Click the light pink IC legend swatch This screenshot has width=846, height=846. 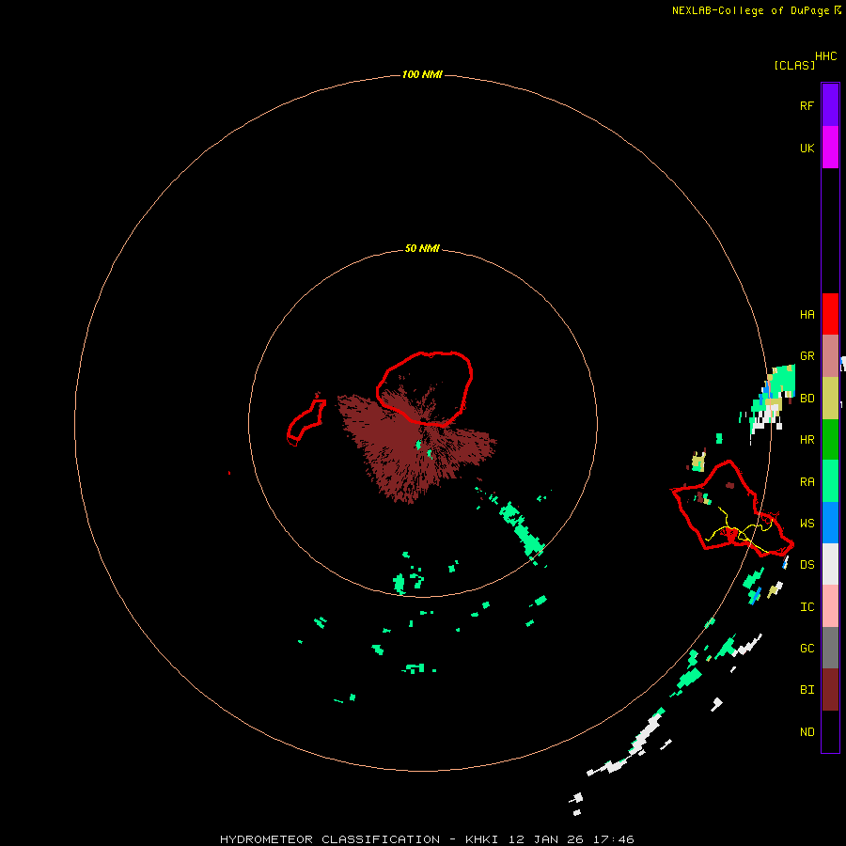click(x=830, y=606)
